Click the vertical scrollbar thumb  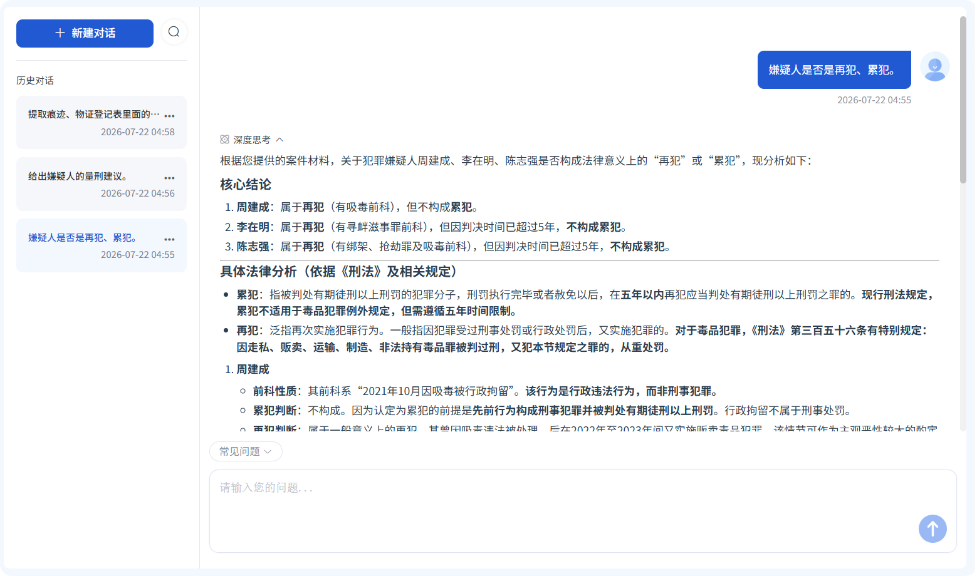963,100
